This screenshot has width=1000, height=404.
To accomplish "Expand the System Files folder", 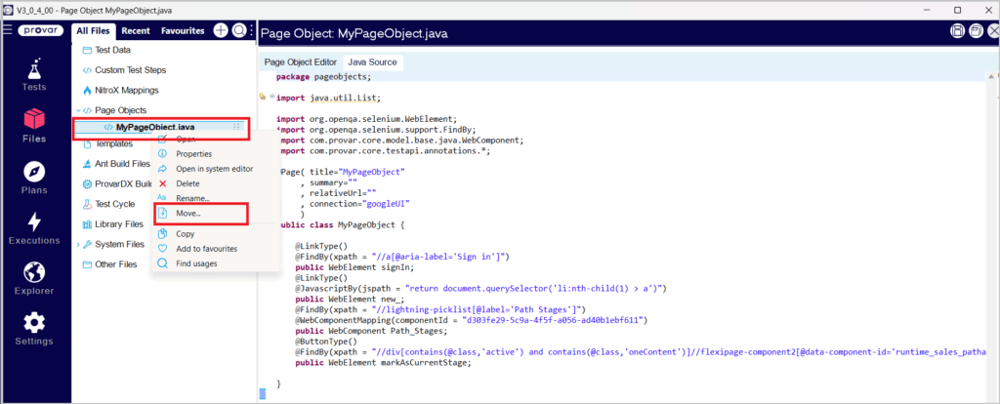I will 78,244.
